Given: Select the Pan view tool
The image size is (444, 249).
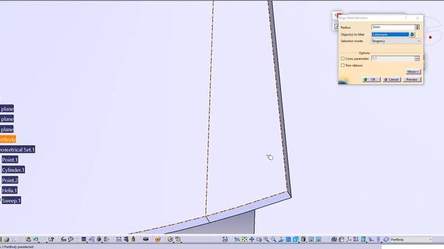Looking at the screenshot, I should pos(252,239).
